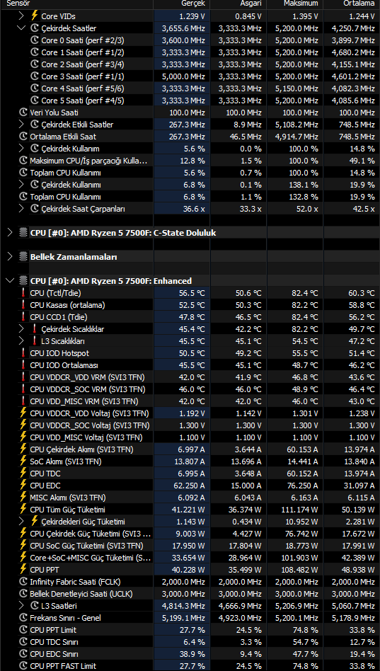Click lightning icon of CPU VDDCR_VDD Voltaj
The image size is (380, 671).
pos(23,413)
